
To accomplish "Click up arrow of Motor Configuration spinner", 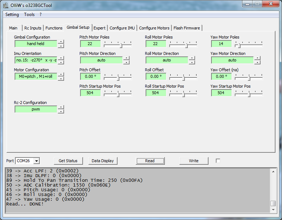I will [x=61, y=75].
